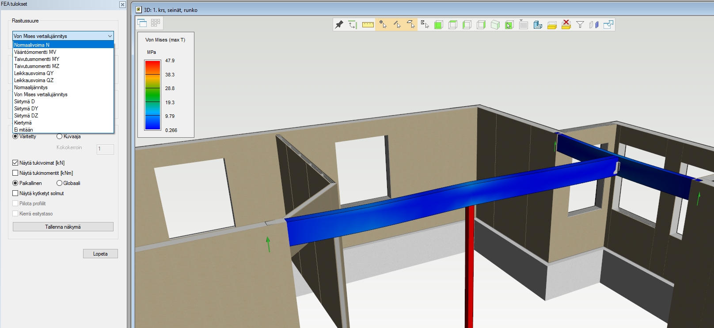Collapse the Von Mises vertailujännitys dropdown
Image resolution: width=714 pixels, height=328 pixels.
point(110,36)
